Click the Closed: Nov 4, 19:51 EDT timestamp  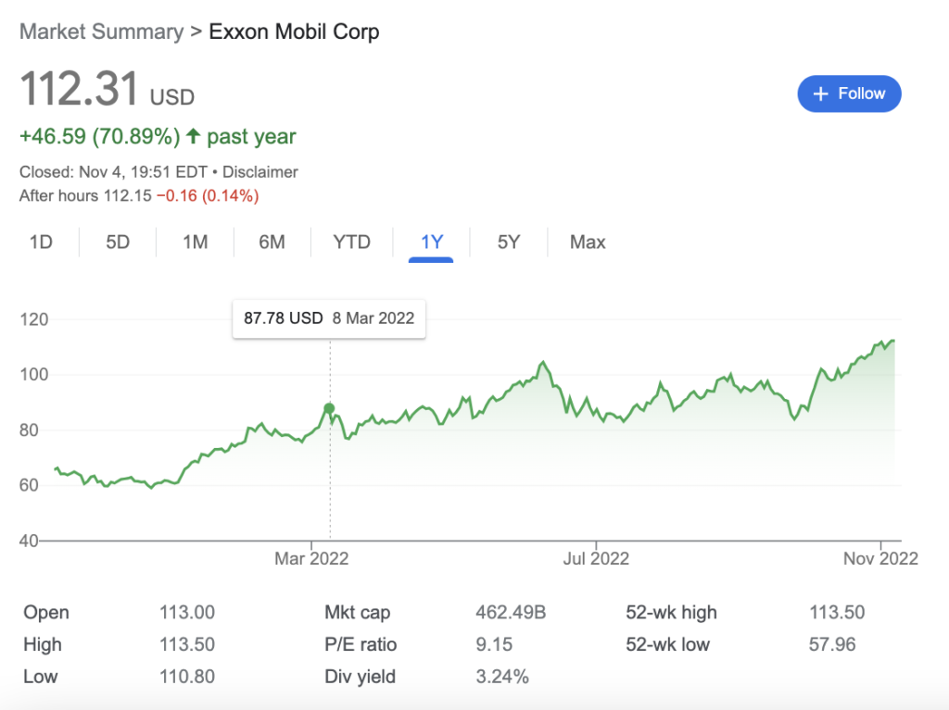(113, 172)
